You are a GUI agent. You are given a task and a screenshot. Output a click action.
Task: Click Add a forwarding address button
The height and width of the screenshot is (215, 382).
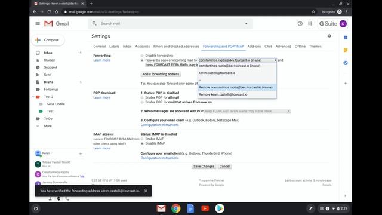pos(161,74)
